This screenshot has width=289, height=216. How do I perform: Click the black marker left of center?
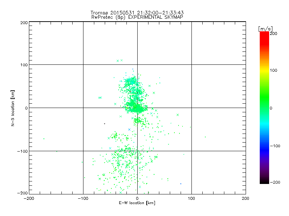[104, 124]
